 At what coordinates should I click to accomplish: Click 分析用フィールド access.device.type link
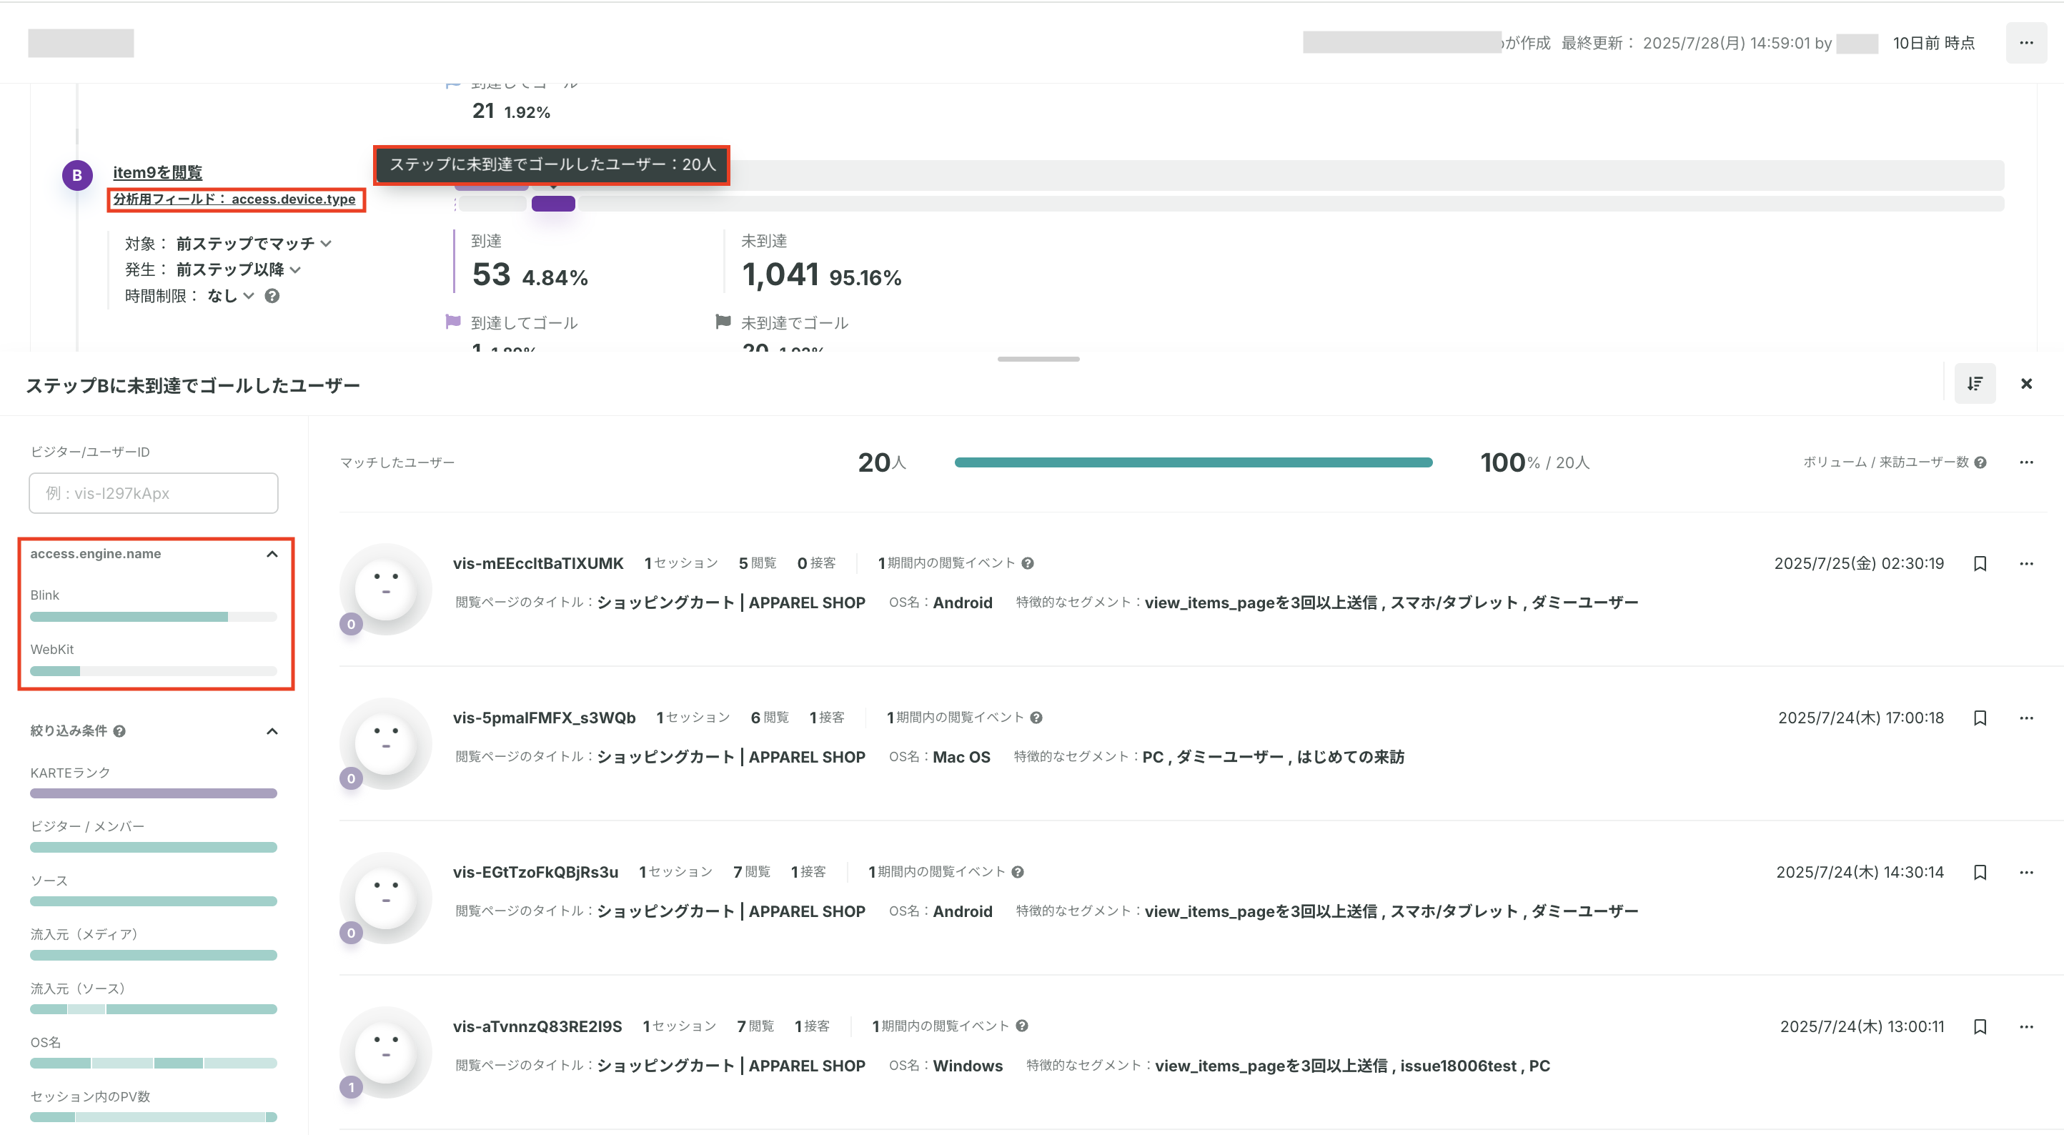(x=234, y=199)
